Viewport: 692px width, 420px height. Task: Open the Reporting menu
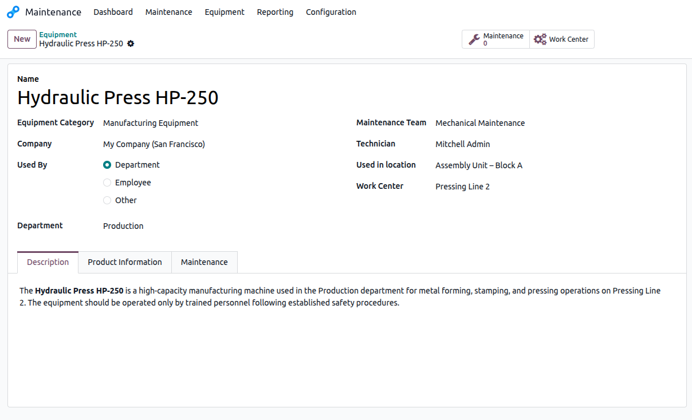click(275, 12)
